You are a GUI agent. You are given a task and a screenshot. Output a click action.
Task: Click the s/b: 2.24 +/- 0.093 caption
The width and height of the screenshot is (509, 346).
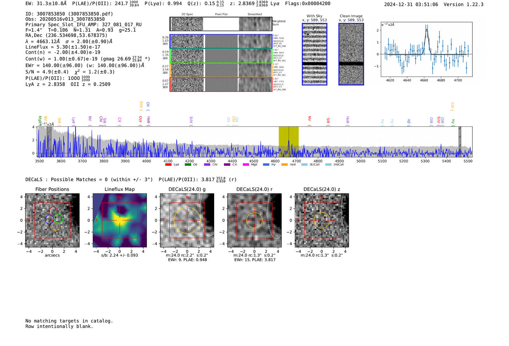point(120,255)
